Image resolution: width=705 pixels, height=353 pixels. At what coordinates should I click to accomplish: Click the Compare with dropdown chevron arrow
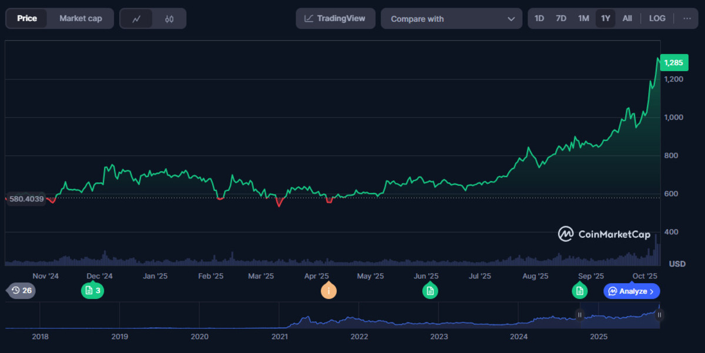point(511,19)
